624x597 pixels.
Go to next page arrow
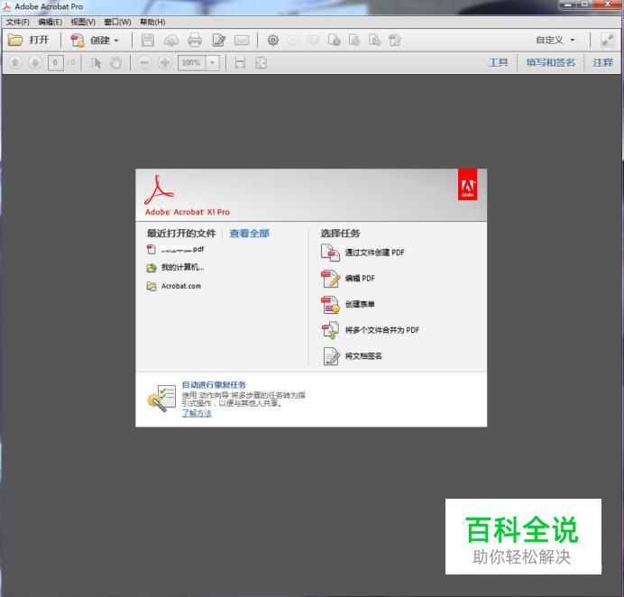click(35, 62)
